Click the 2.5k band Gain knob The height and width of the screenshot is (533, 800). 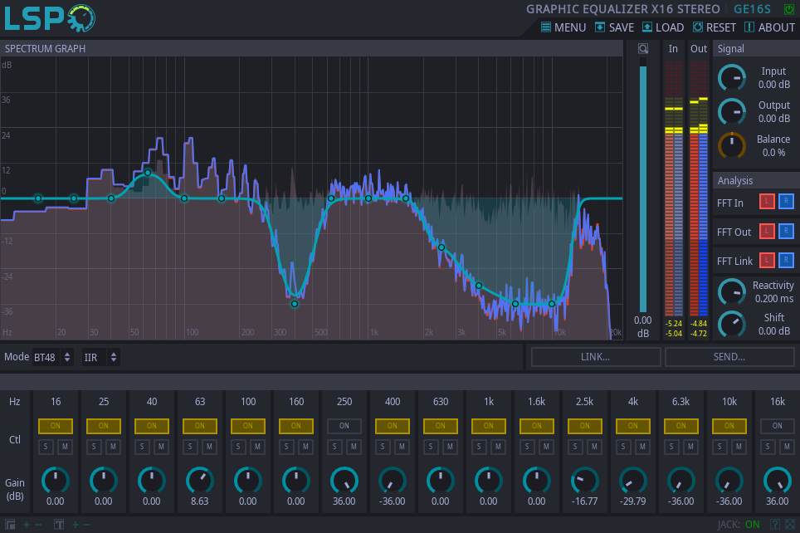point(585,481)
